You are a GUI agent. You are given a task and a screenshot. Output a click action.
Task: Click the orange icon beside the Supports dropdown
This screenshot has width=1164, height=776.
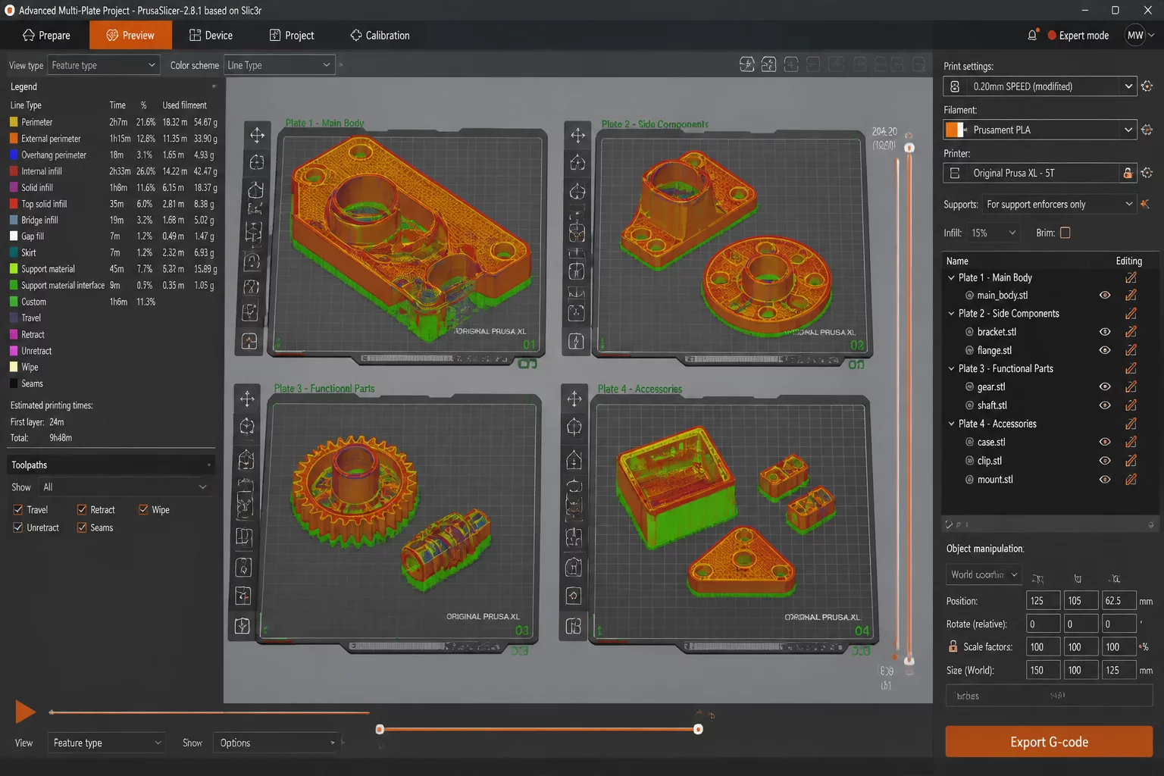tap(1145, 204)
